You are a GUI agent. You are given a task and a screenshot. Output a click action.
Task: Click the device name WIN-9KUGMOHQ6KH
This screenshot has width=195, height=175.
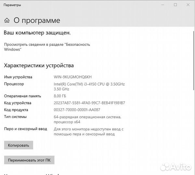click(x=73, y=77)
